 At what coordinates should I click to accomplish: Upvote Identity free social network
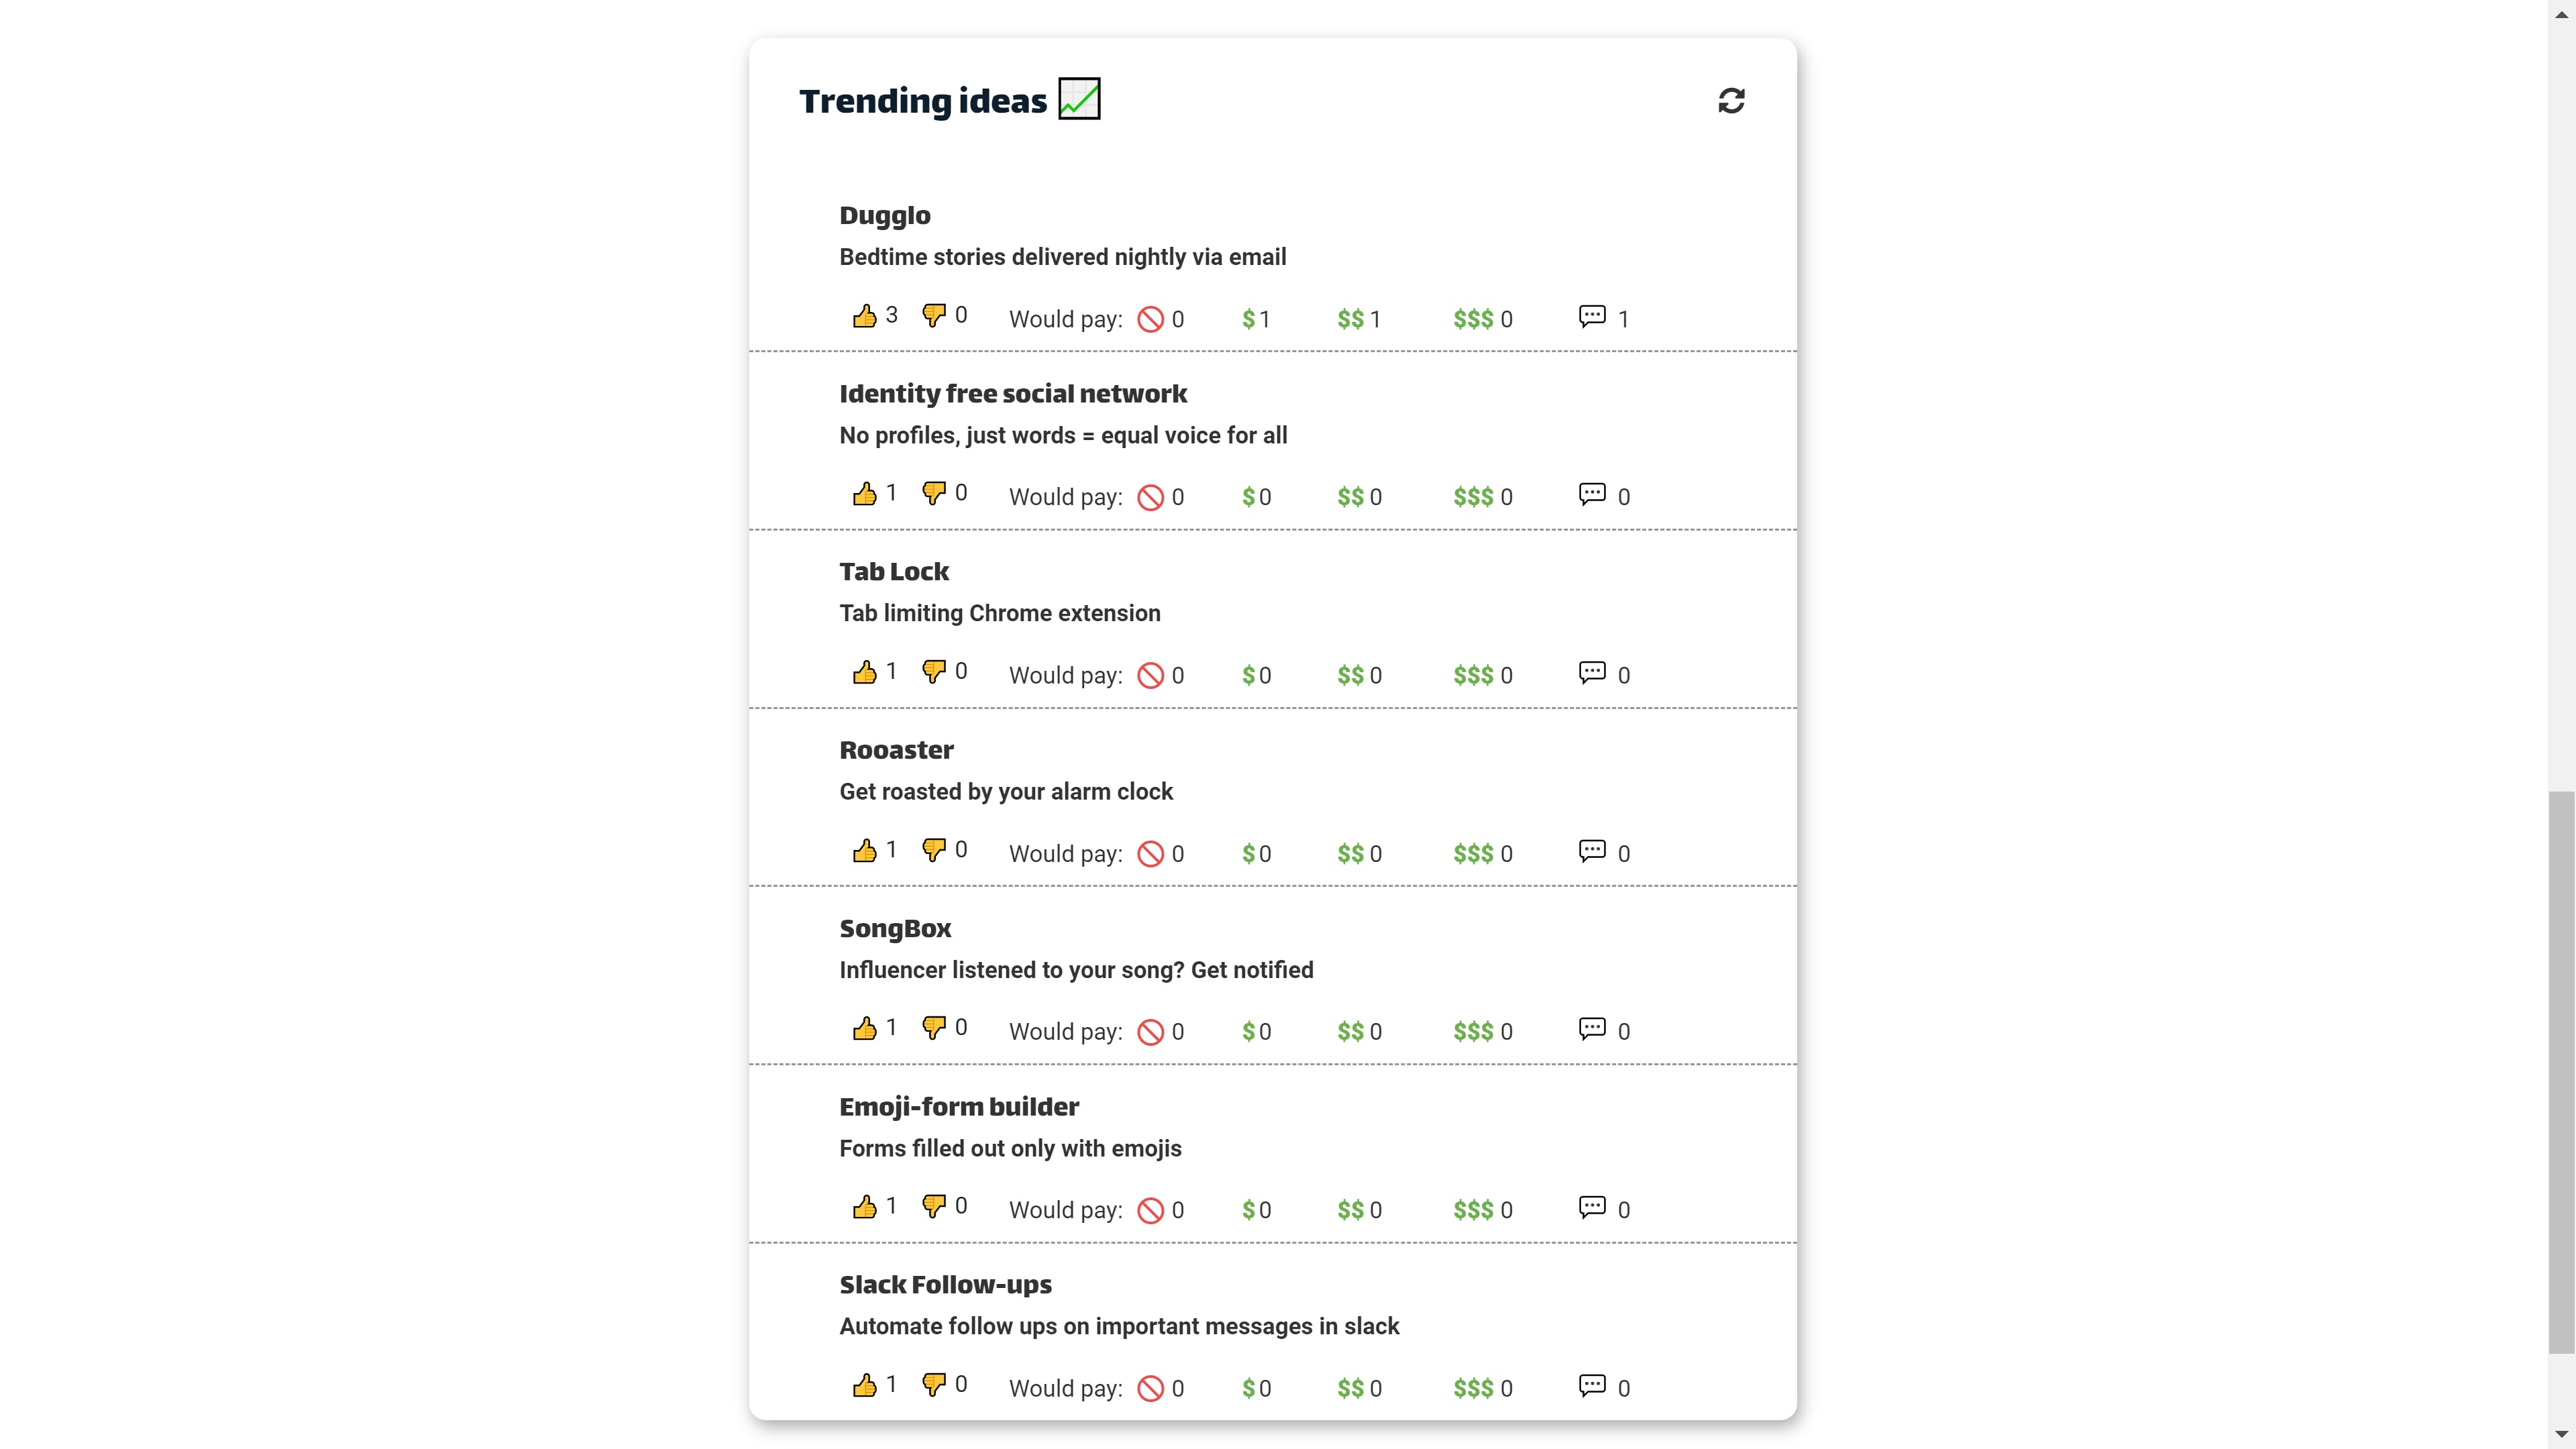pos(864,494)
